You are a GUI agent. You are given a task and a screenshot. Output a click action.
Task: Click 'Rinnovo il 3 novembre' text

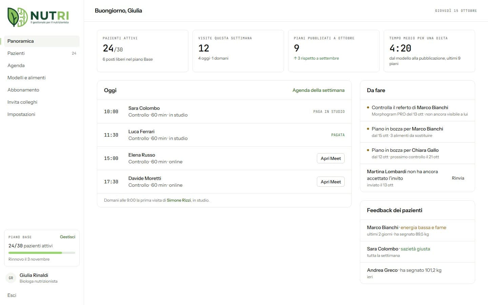[29, 259]
